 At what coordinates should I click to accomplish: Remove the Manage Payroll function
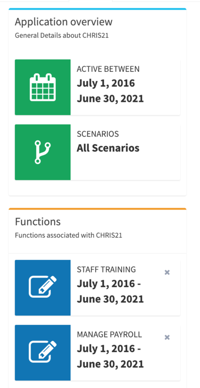[167, 338]
